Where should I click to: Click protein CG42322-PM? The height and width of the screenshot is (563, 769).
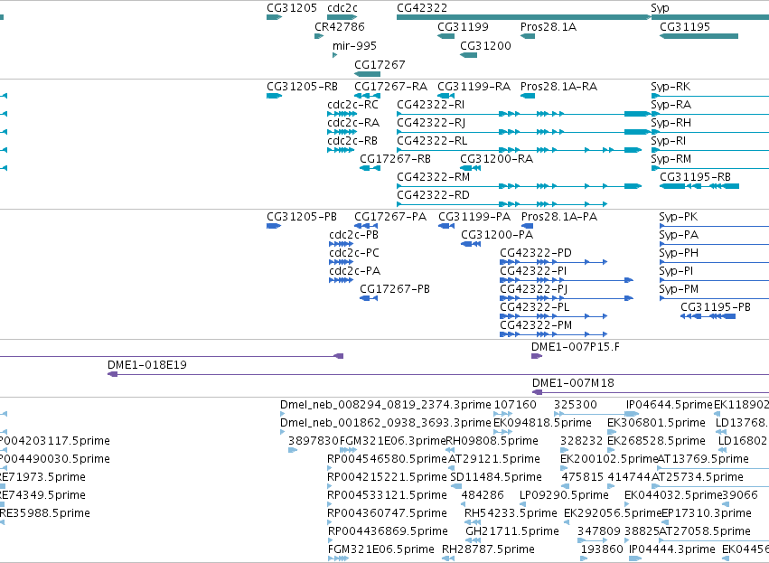[x=554, y=335]
